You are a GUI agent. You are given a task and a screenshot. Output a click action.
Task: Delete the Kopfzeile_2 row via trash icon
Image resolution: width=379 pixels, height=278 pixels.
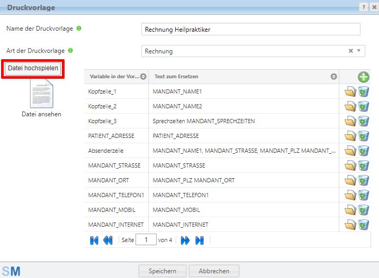point(363,107)
